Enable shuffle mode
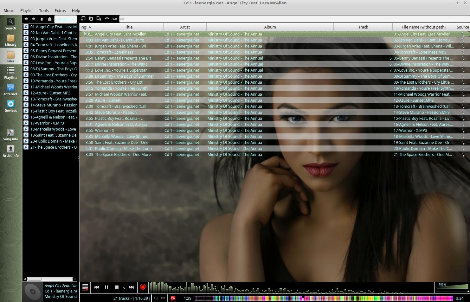 pyautogui.click(x=163, y=298)
